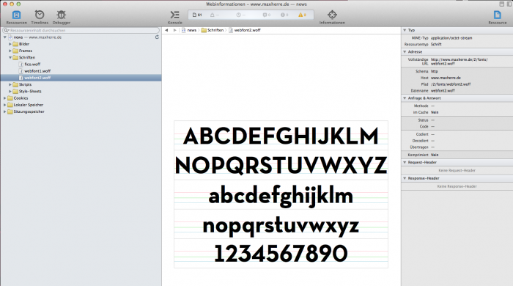Open the Debugger panel
This screenshot has height=286, width=513.
(x=61, y=18)
